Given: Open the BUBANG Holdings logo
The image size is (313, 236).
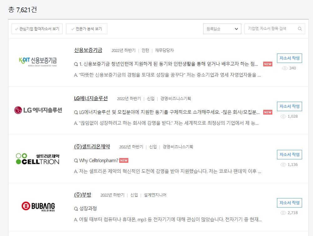Looking at the screenshot, I should coord(38,207).
